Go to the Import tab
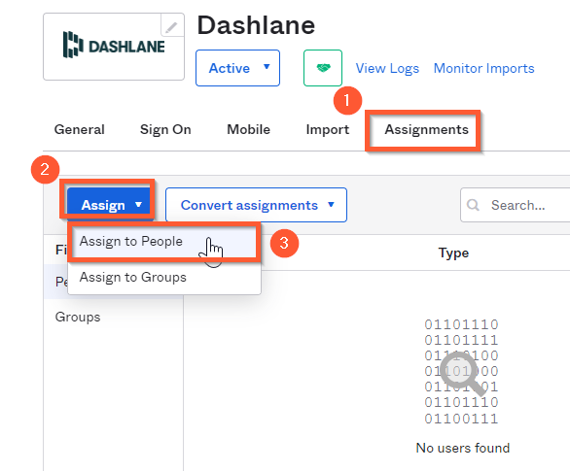Image resolution: width=570 pixels, height=471 pixels. 328,129
